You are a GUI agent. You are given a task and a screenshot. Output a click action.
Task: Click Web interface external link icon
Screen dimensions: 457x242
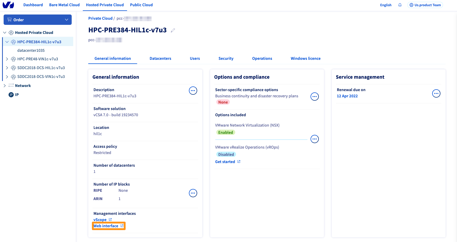[122, 226]
